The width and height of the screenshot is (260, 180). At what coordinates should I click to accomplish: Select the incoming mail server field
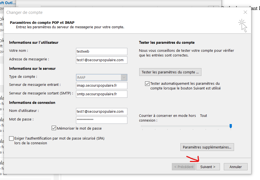[x=101, y=86]
